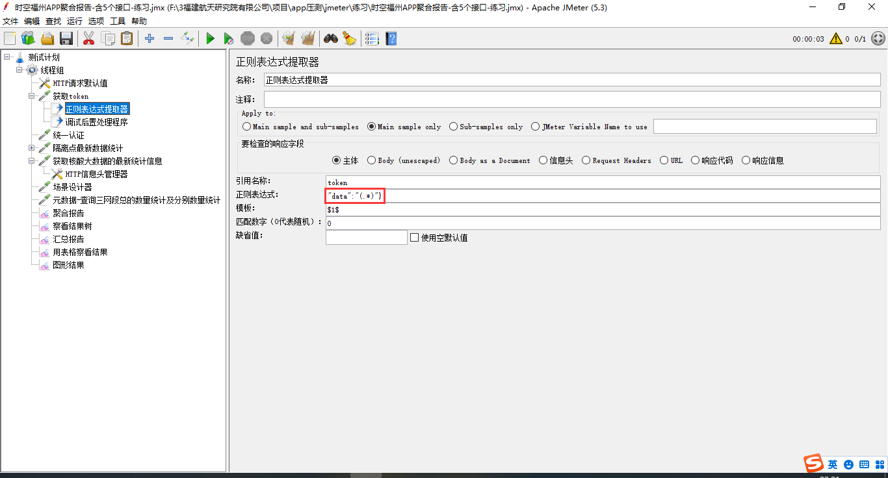Click the 引用名称 token field

[603, 182]
